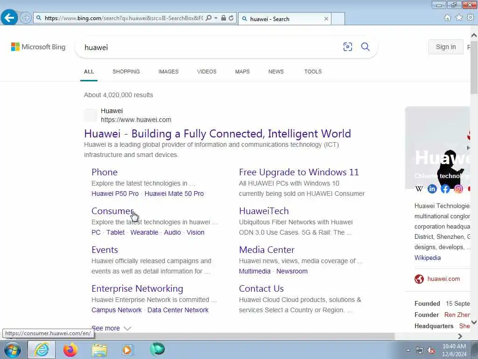Open the Huawei main result title link

click(218, 133)
